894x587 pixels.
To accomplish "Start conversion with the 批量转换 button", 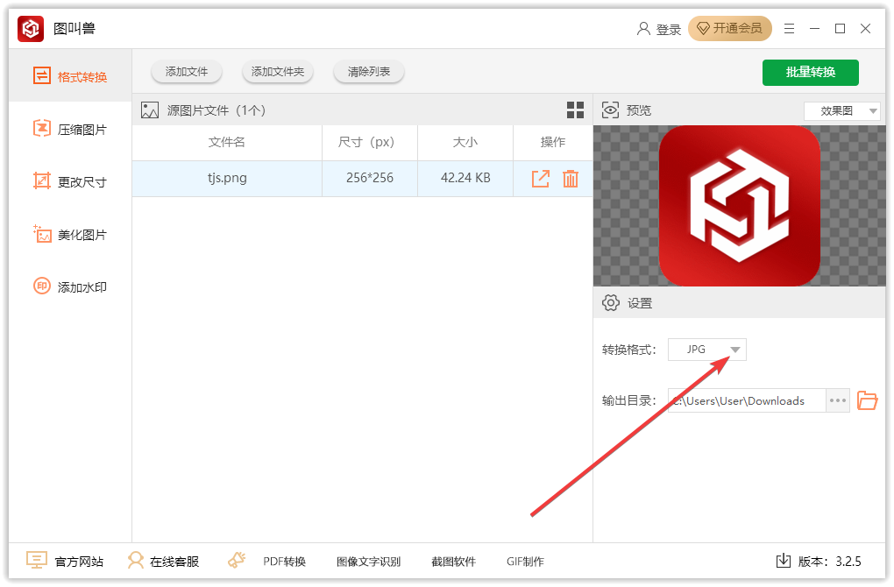I will (810, 73).
